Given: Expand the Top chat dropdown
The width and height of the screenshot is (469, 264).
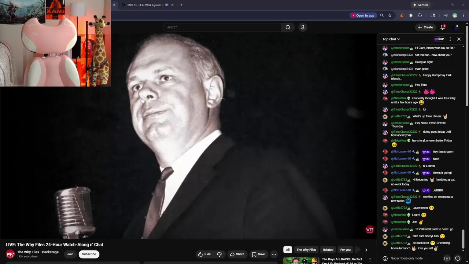Looking at the screenshot, I should (x=391, y=39).
